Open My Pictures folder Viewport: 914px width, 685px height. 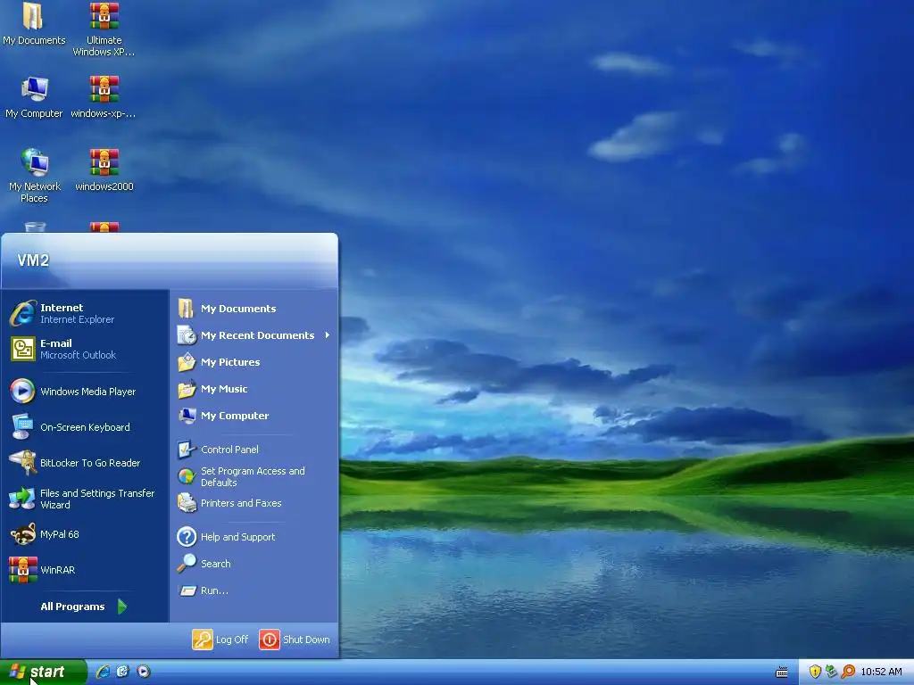[x=254, y=362]
